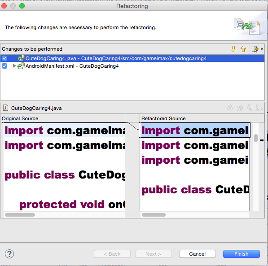The height and width of the screenshot is (266, 268).
Task: Click the AndroidManifest.xml file change icon
Action: [21, 66]
